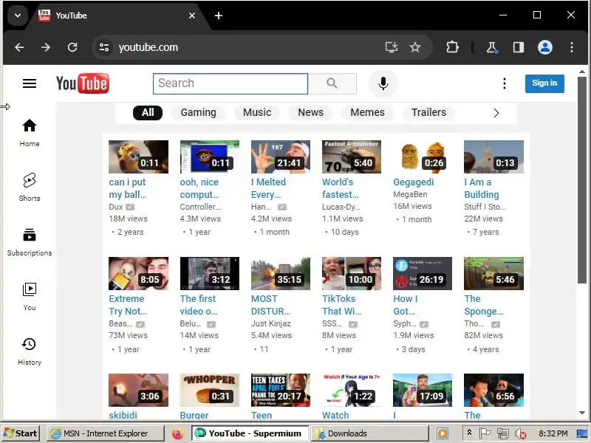
Task: Reload the page with the refresh icon
Action: click(x=72, y=47)
